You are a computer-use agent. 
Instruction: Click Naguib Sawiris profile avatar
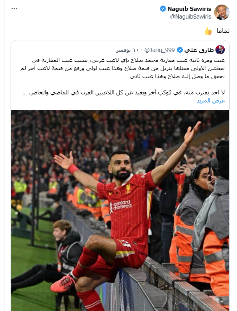tap(222, 12)
